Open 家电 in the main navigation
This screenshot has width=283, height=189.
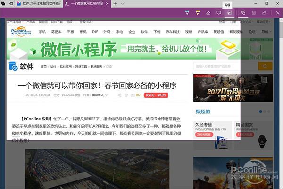pyautogui.click(x=119, y=32)
